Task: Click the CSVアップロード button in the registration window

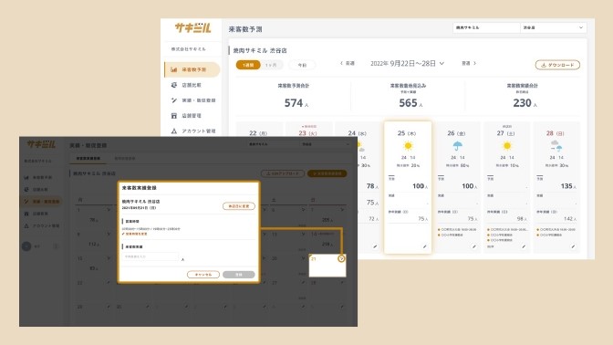Action: pos(283,173)
